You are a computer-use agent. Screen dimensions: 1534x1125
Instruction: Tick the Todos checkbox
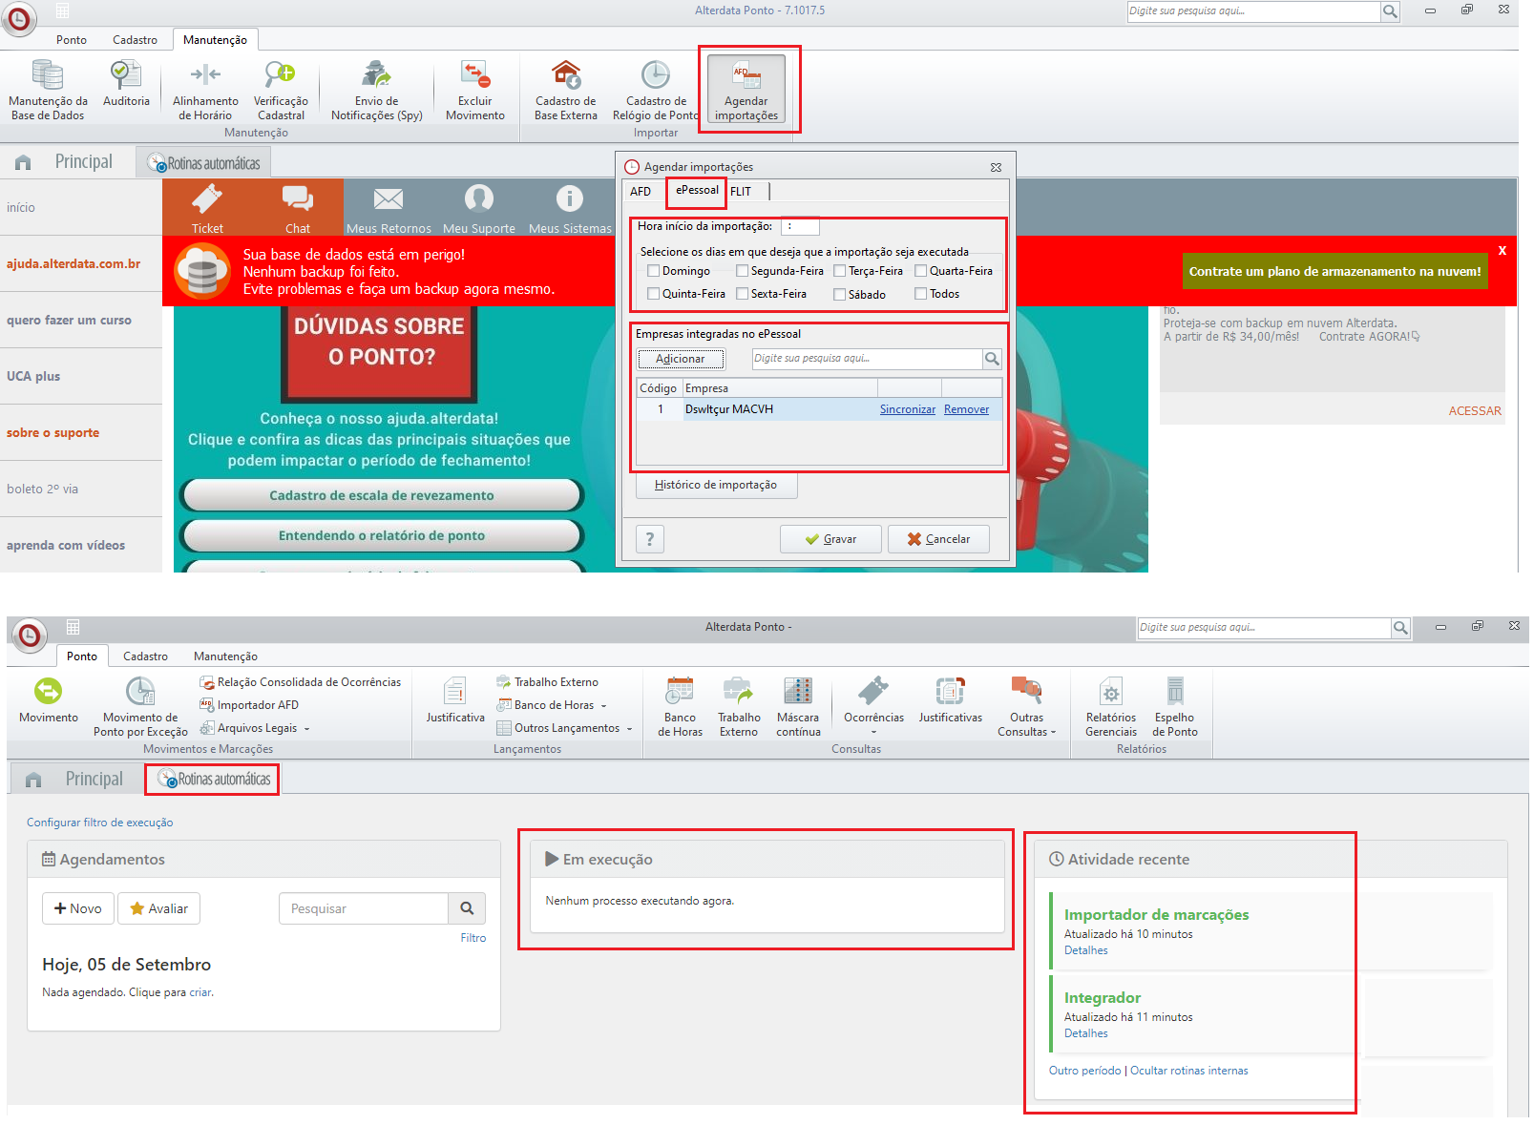(x=921, y=294)
